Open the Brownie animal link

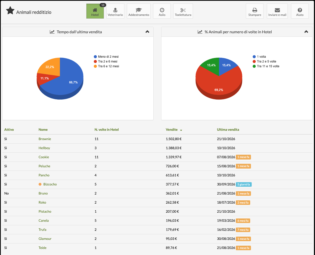[x=45, y=139]
